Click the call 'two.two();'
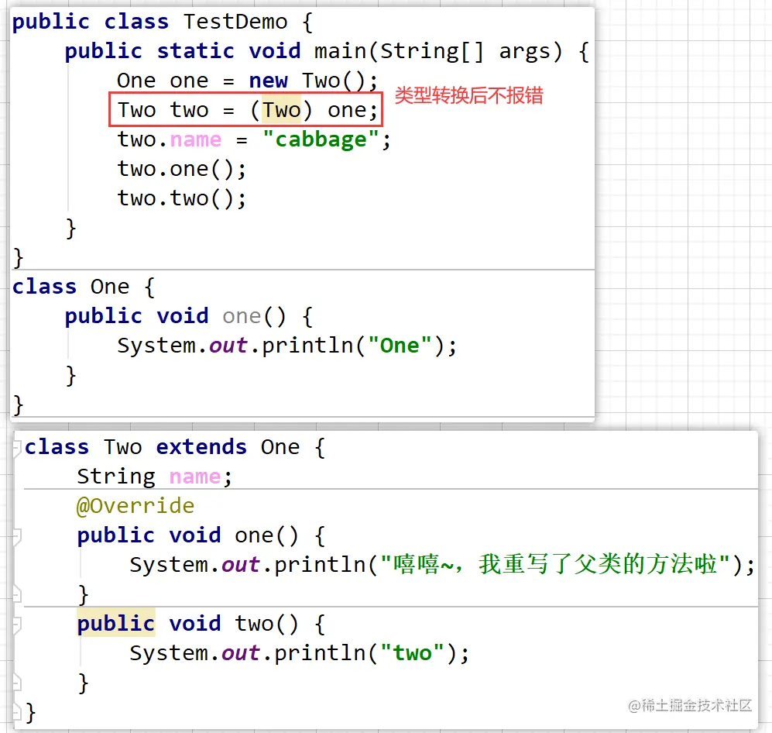 pyautogui.click(x=181, y=199)
